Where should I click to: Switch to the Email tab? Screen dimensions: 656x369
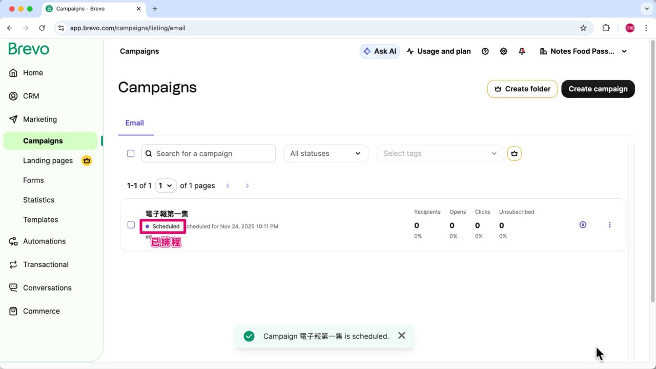pyautogui.click(x=134, y=123)
